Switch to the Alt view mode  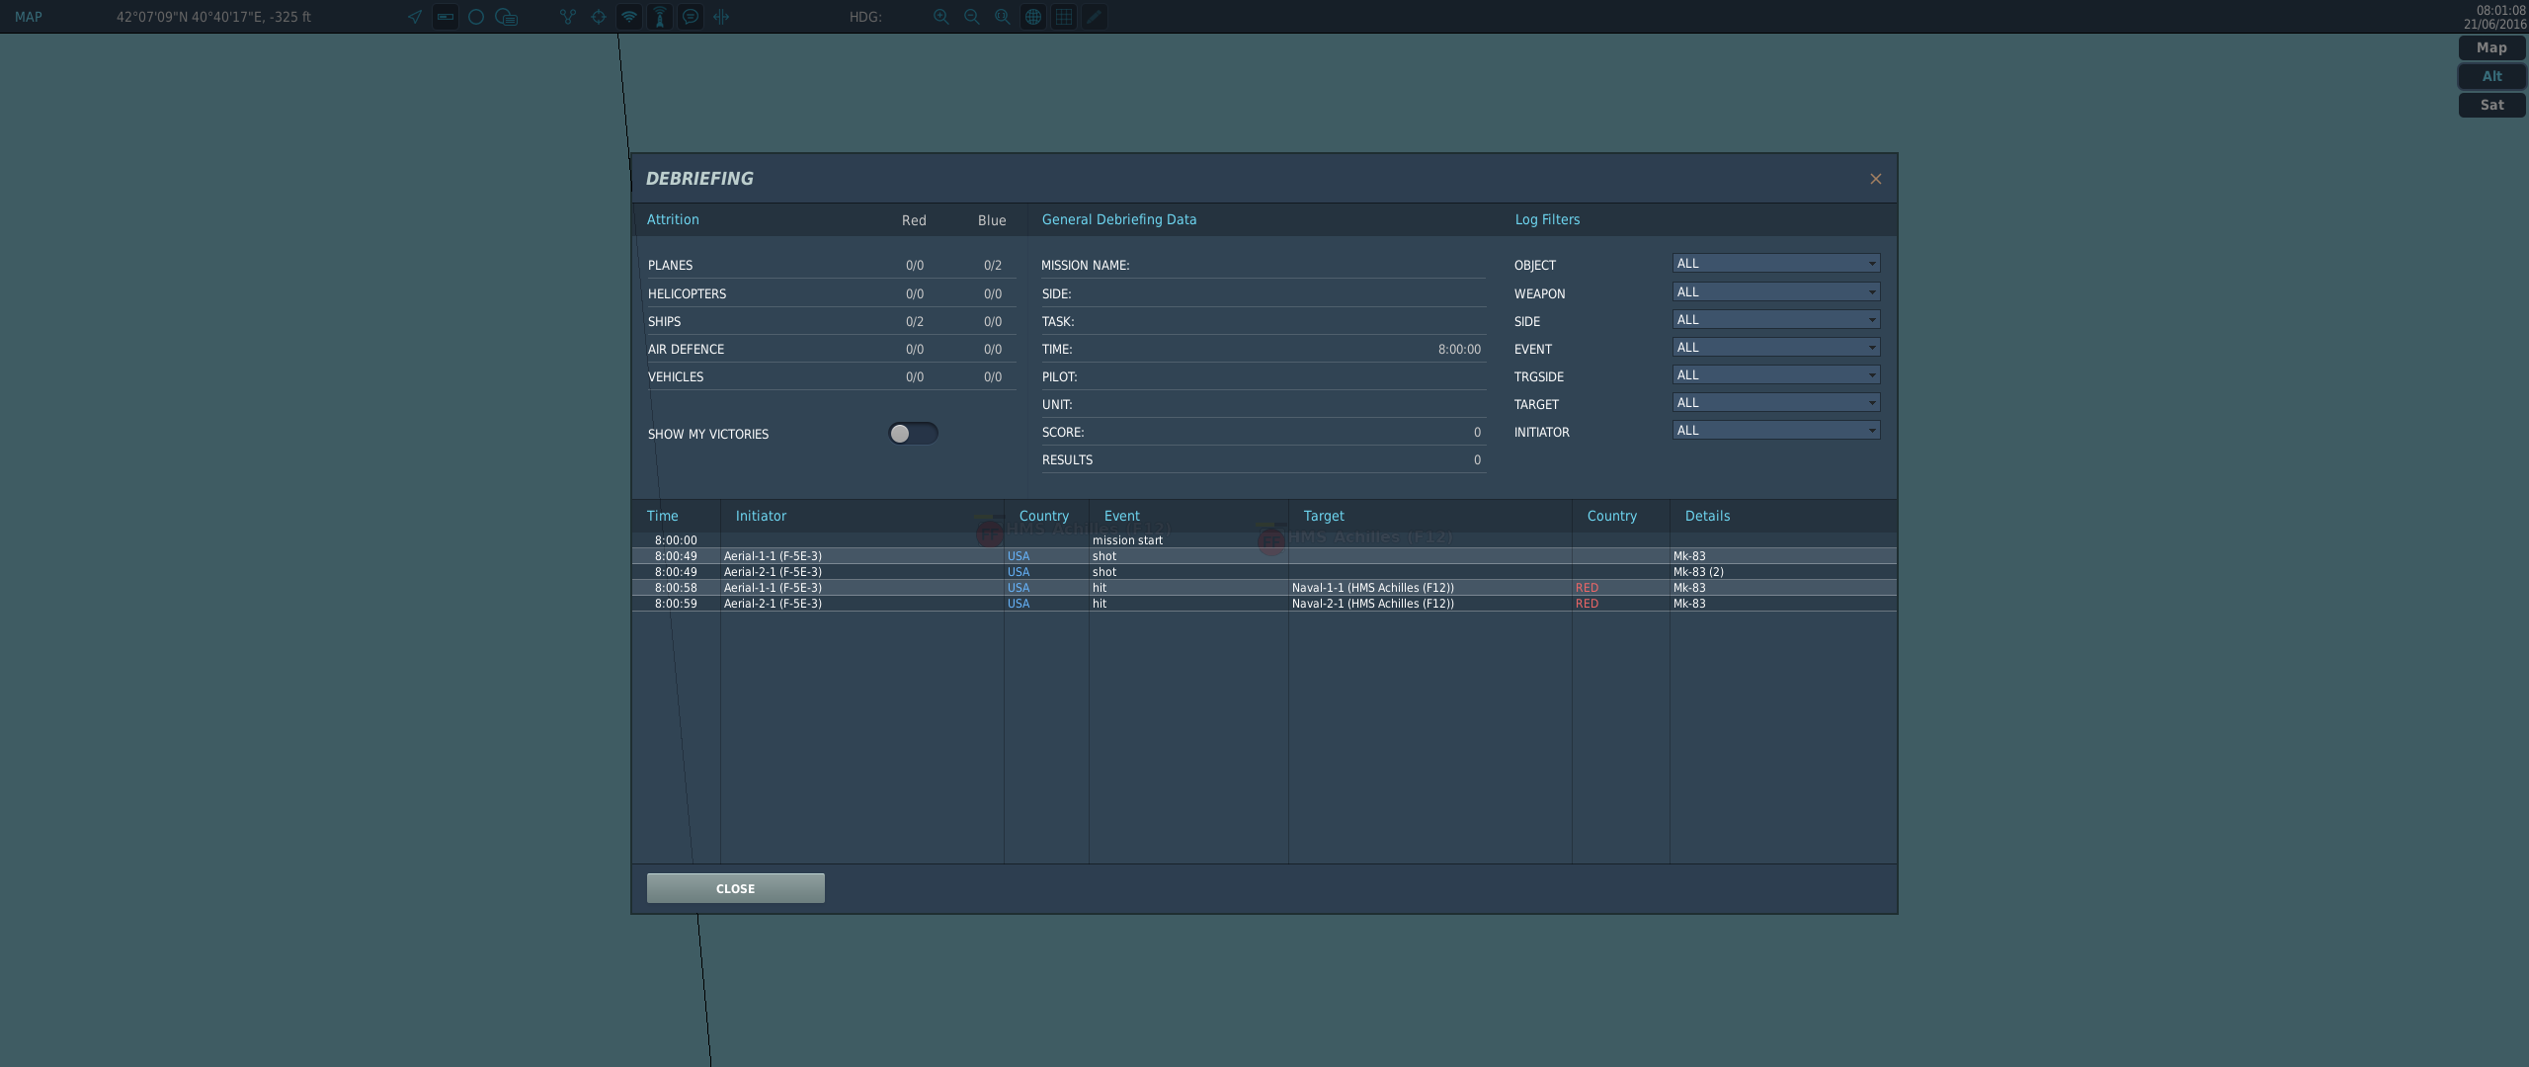pos(2491,76)
